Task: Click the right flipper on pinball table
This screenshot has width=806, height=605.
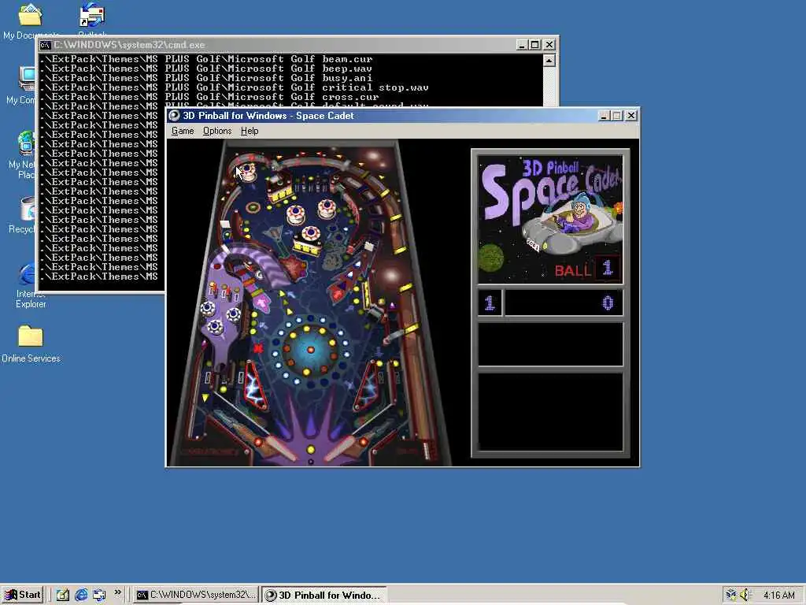Action: [x=340, y=448]
